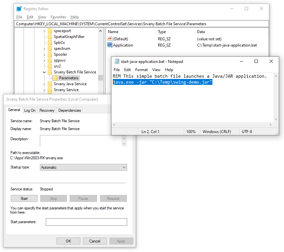Click the Resume service button
Screen dimensions: 284x252
point(113,199)
